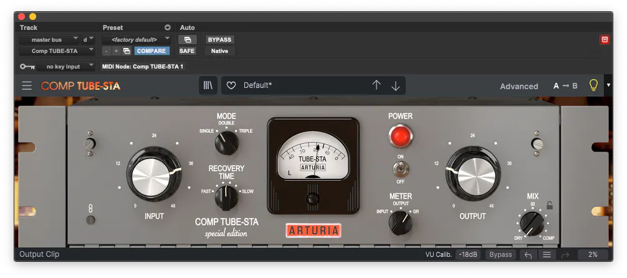Open the Advanced panel

pos(519,86)
